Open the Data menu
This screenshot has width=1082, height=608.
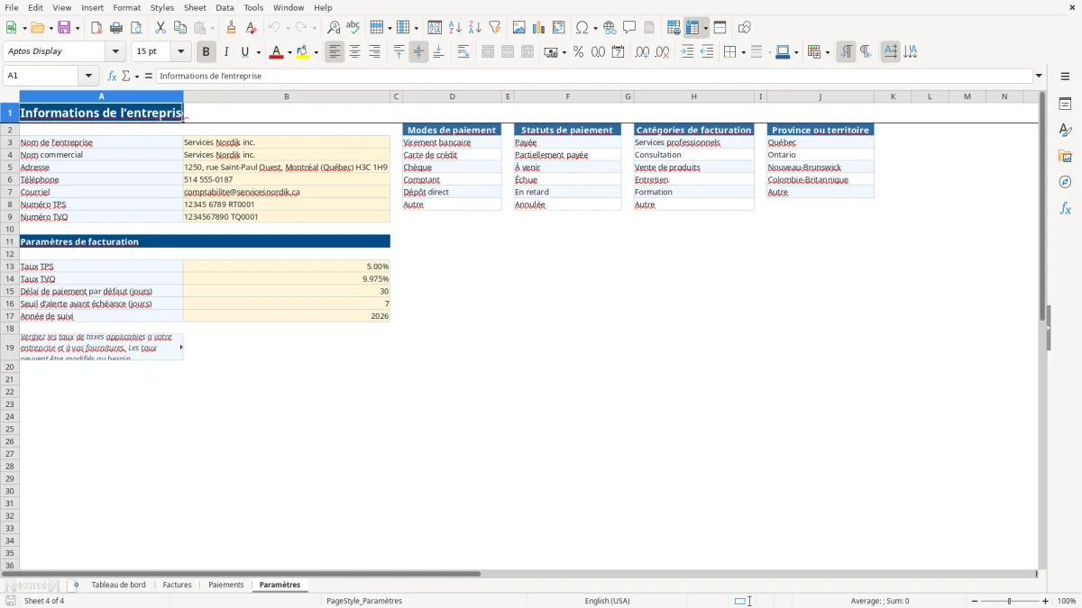tap(225, 7)
